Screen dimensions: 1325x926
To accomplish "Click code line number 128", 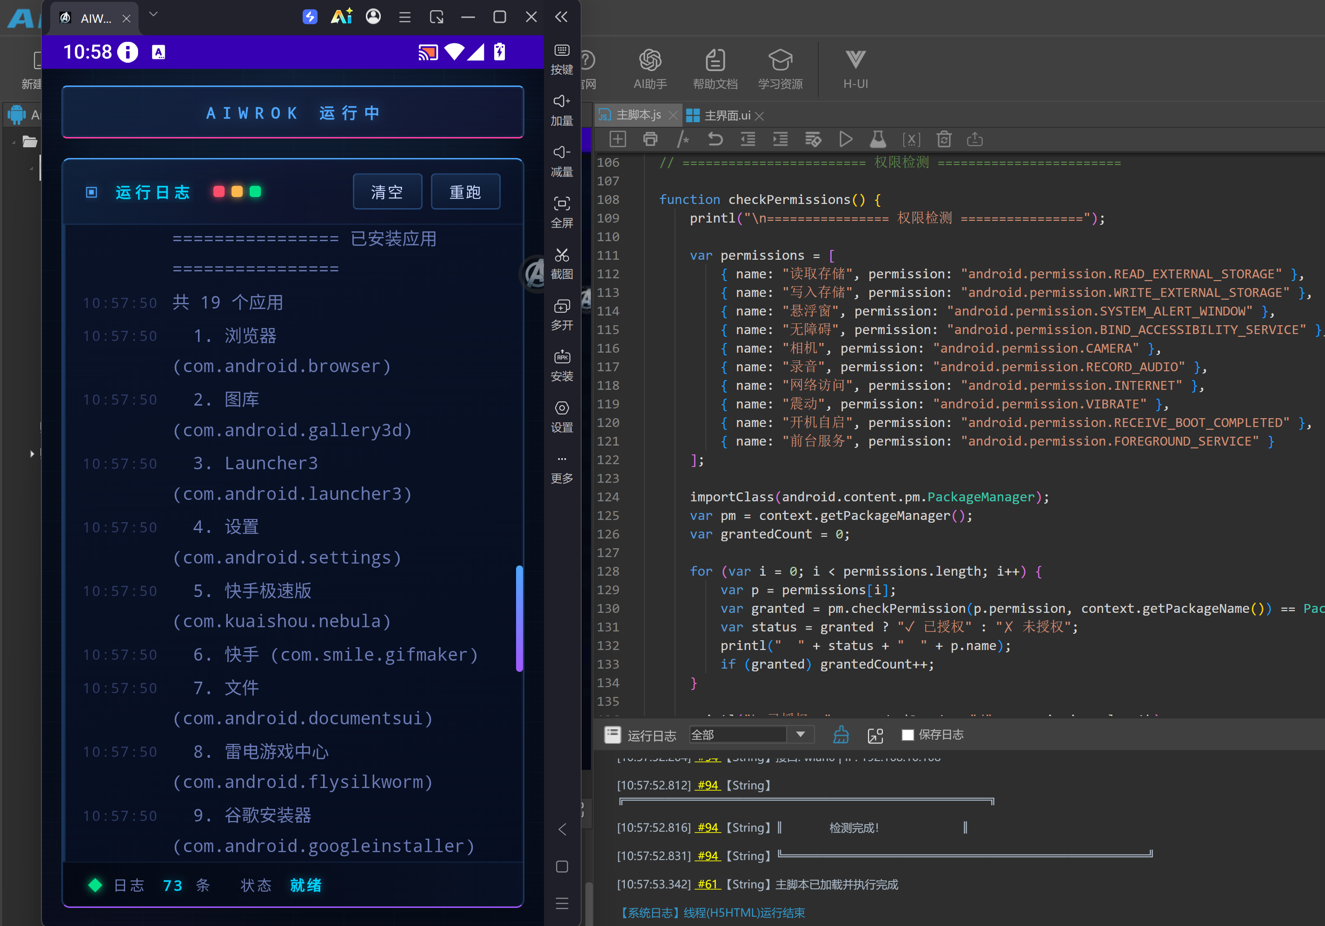I will tap(608, 571).
